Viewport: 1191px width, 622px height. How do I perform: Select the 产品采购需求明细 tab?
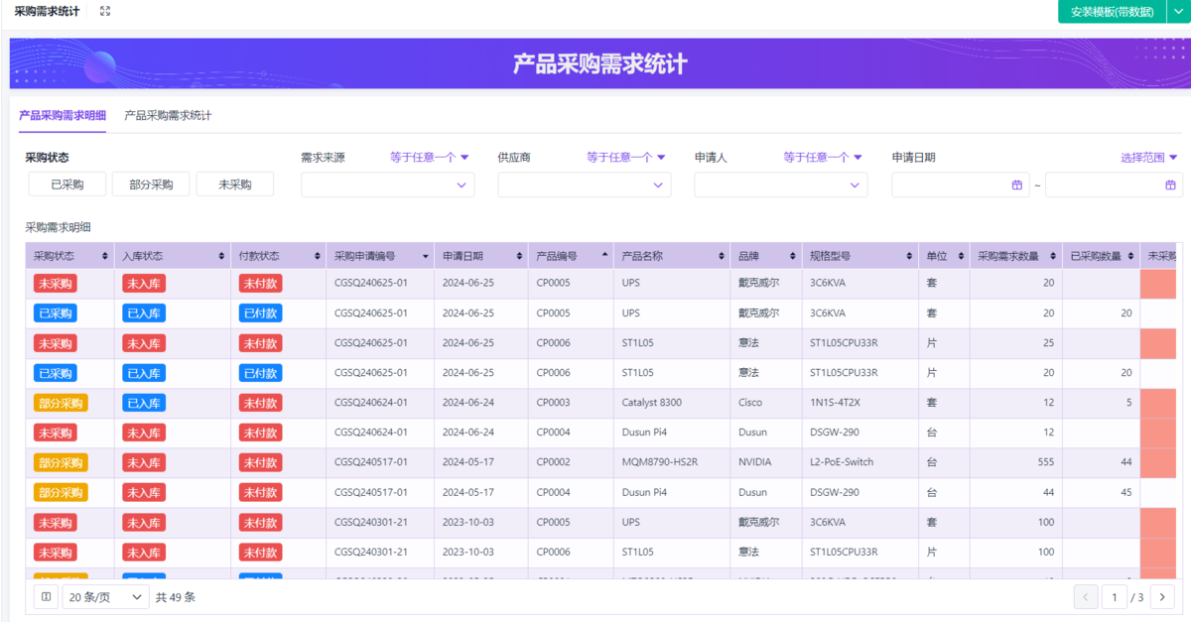tap(63, 115)
